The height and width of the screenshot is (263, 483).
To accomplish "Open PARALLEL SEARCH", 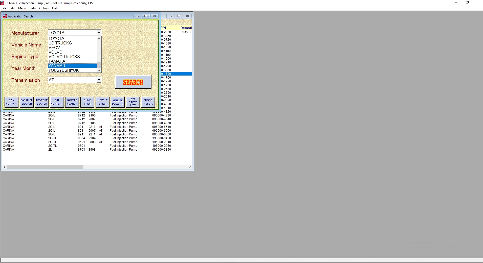I will 27,102.
